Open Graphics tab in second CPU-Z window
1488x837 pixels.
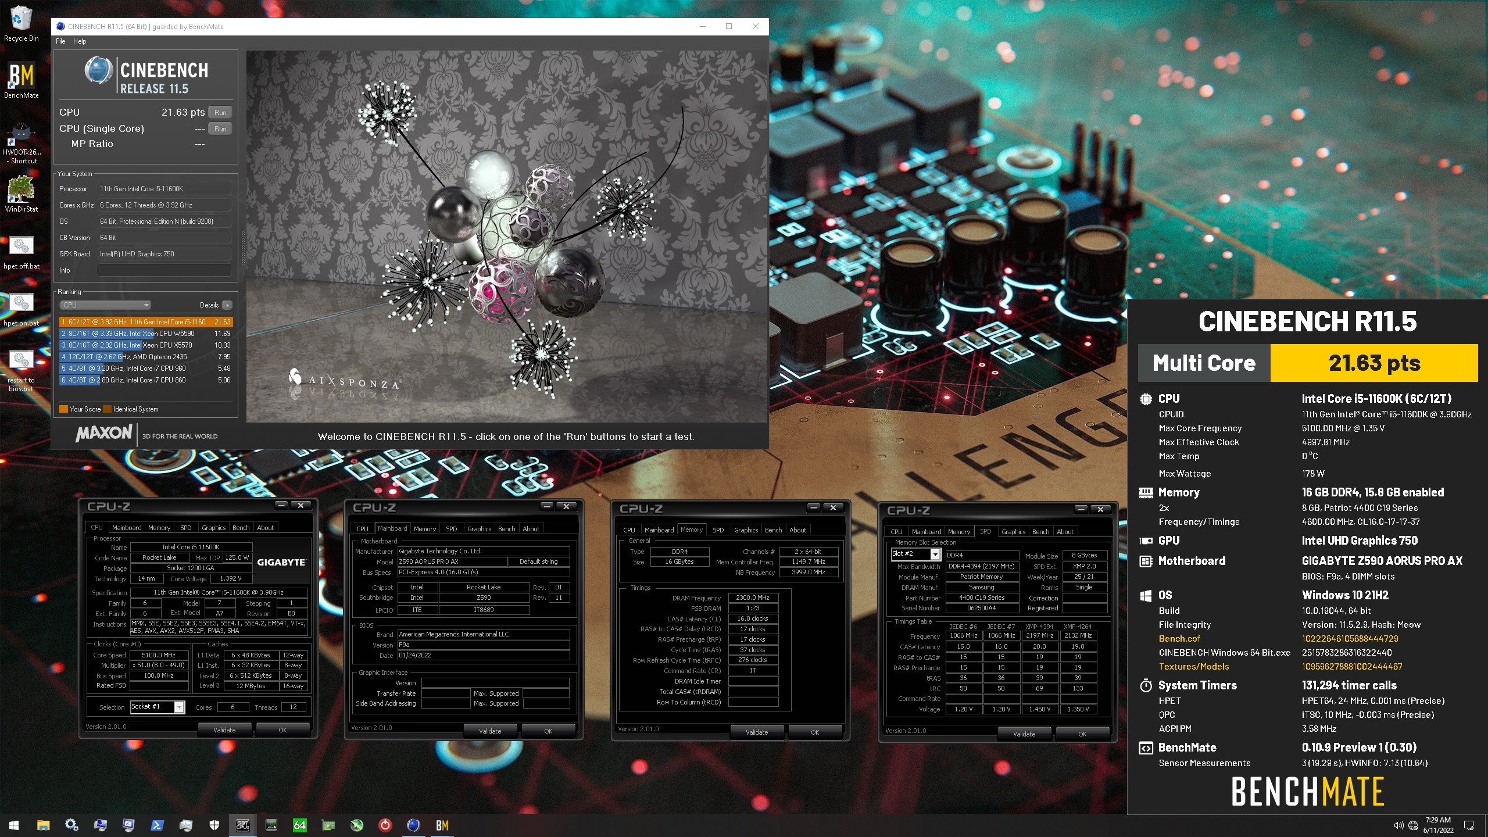(x=479, y=529)
